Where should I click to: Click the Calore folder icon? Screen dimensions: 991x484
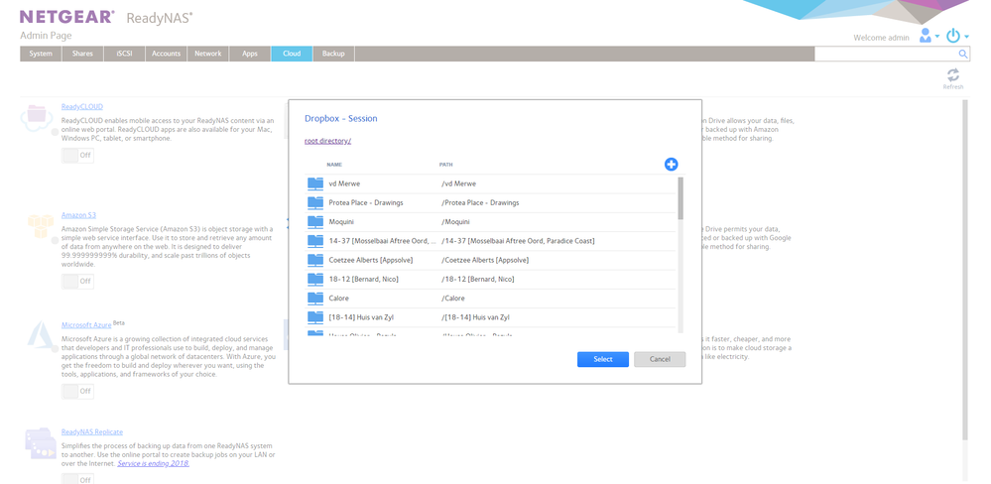pyautogui.click(x=315, y=298)
